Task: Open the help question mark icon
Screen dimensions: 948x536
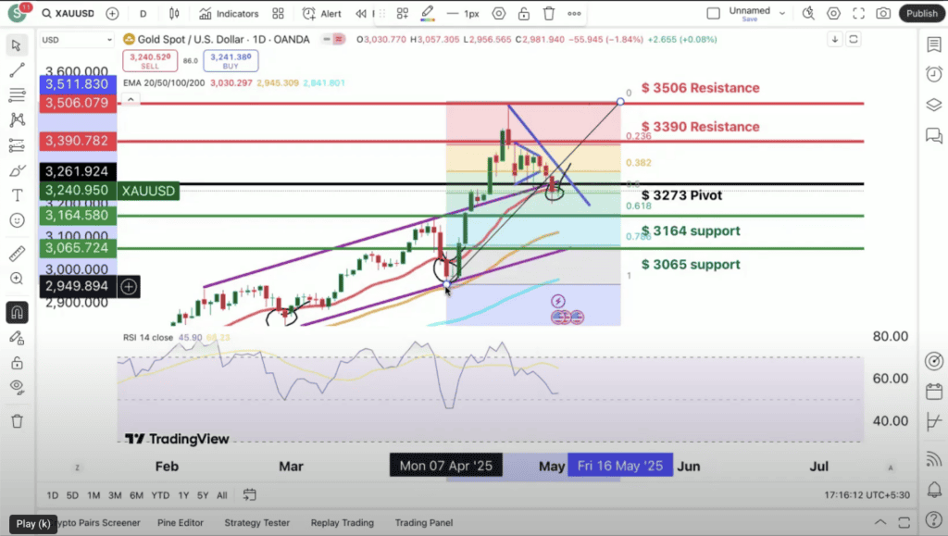Action: (934, 519)
